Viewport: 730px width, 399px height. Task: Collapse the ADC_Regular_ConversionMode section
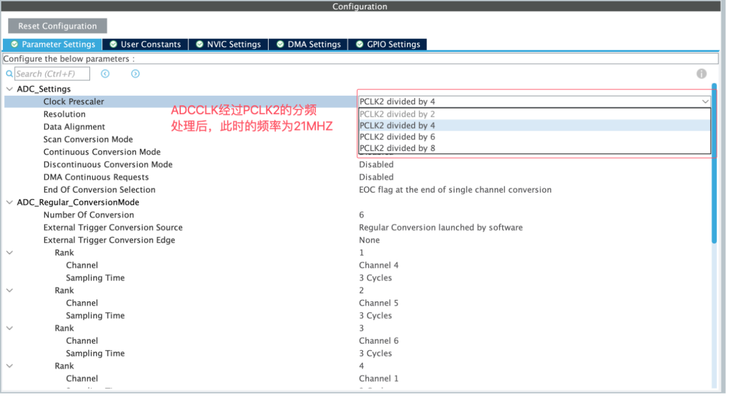click(9, 202)
